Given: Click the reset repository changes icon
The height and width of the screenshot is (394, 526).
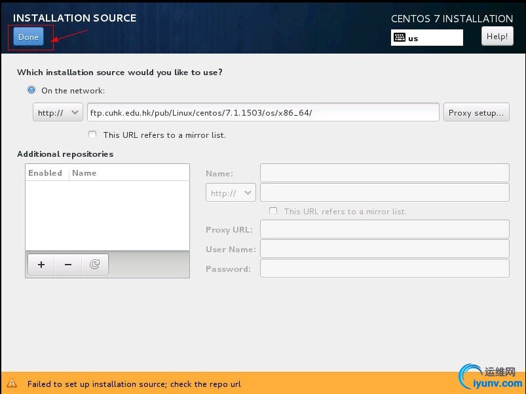Looking at the screenshot, I should click(94, 265).
